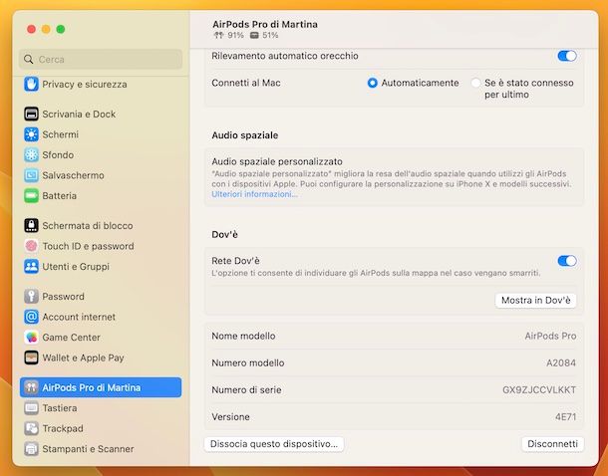Open Schermata di blocco settings
608x476 pixels.
tap(101, 225)
